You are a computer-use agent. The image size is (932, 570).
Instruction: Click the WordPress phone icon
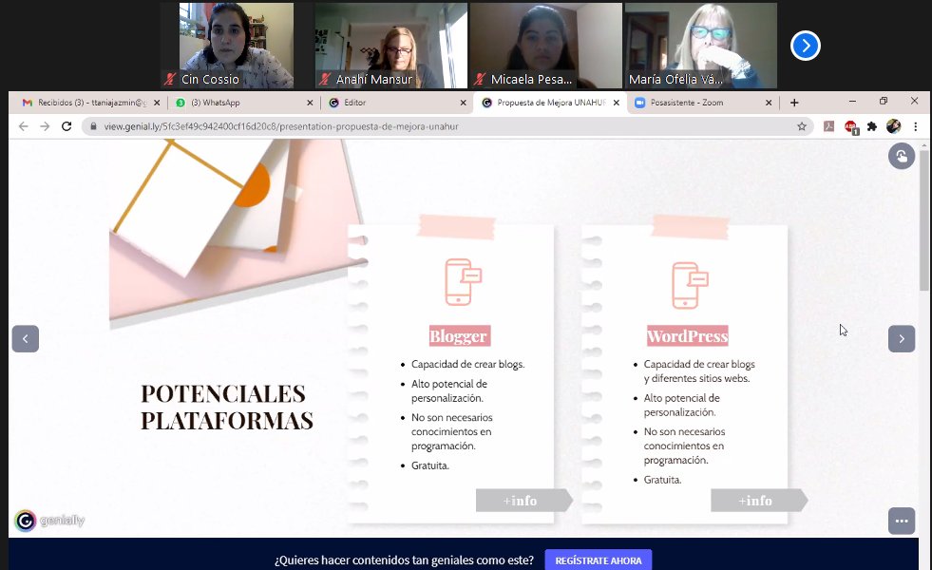pyautogui.click(x=690, y=285)
